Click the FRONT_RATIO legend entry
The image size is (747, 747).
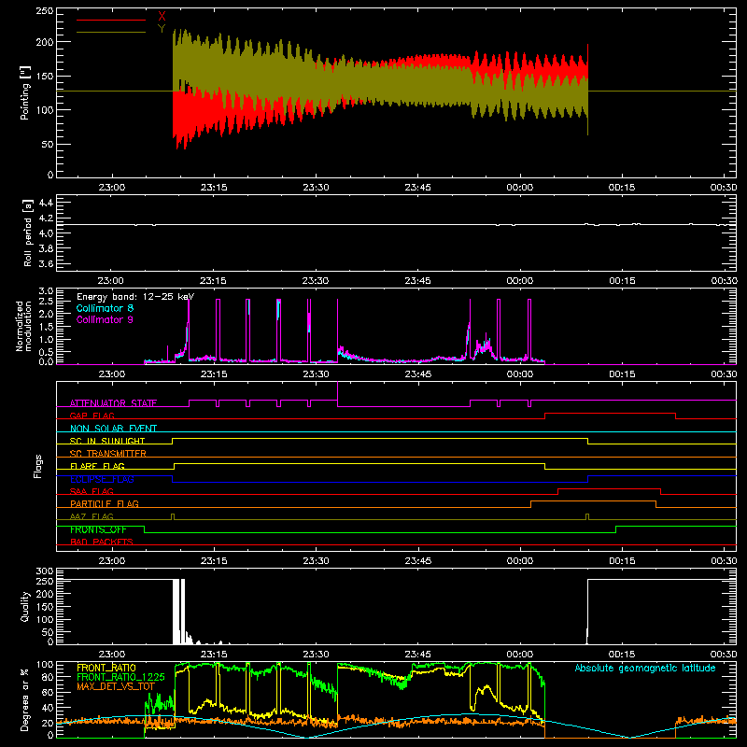coord(106,668)
